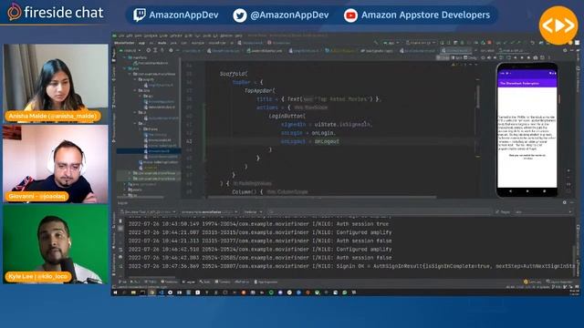This screenshot has width=584, height=328.
Task: Switch the editor to Split view mode
Action: [456, 57]
